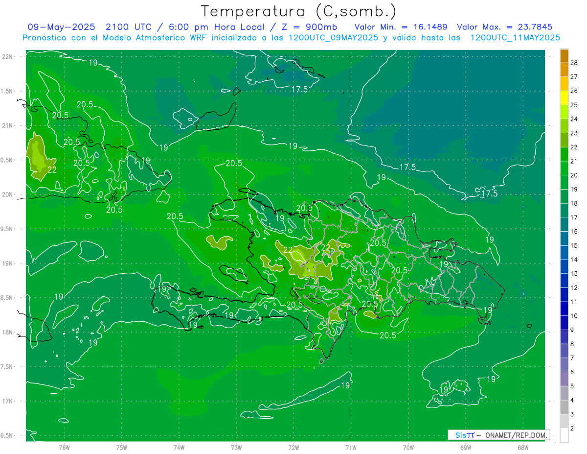Click the '28' label on the color scale
The width and height of the screenshot is (587, 454).
(574, 62)
